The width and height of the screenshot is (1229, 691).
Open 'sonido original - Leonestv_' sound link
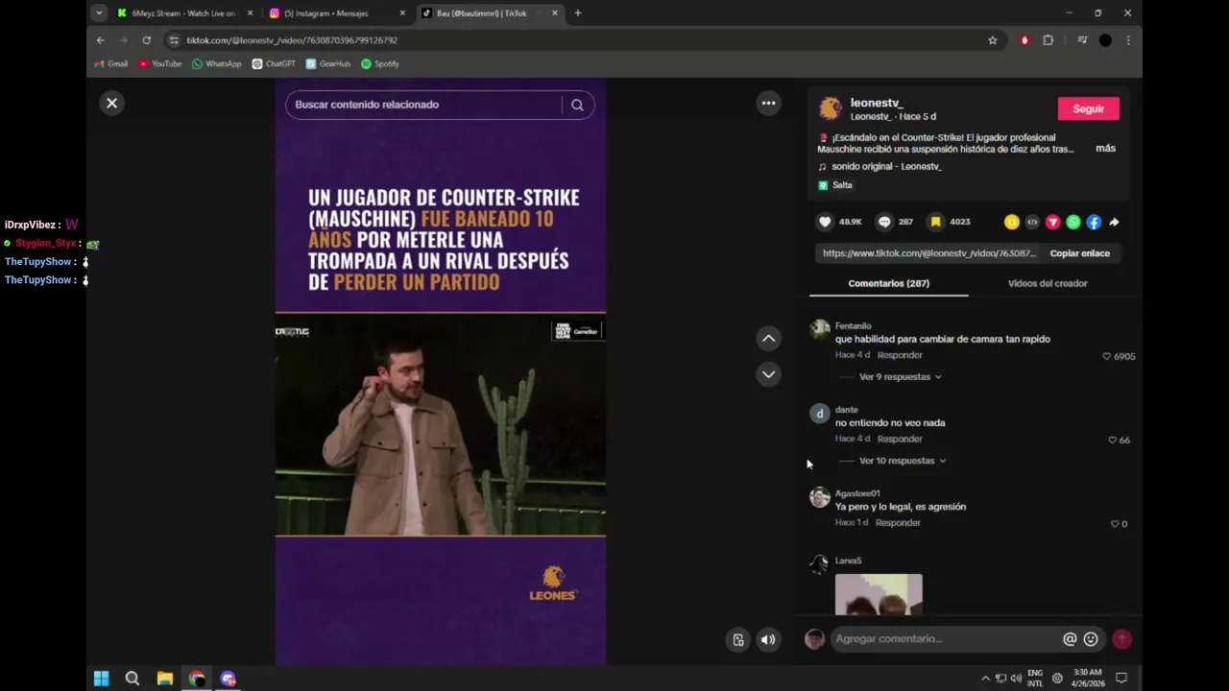(x=886, y=167)
